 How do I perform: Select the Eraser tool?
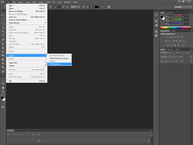3,55
